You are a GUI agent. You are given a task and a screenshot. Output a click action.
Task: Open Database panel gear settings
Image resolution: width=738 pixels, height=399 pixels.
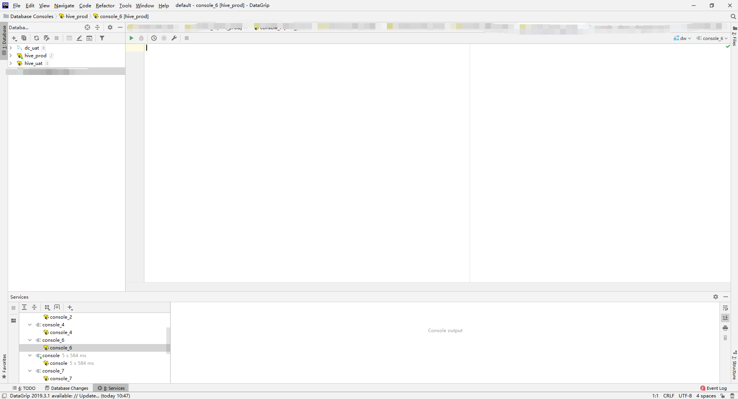click(x=110, y=27)
